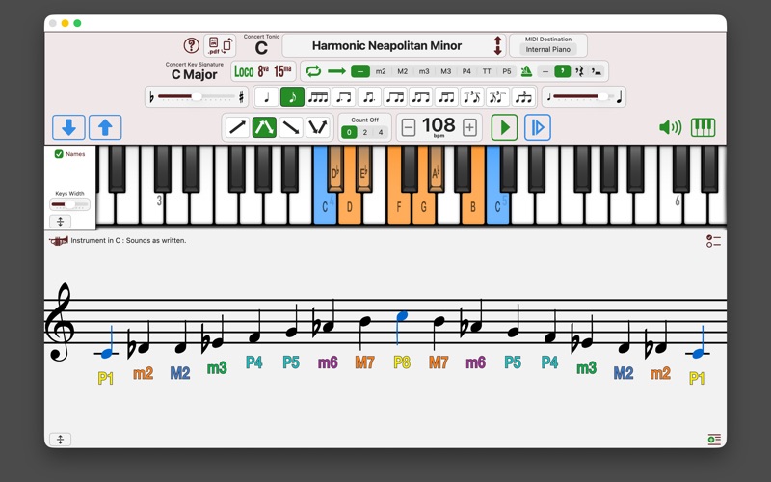Click the blue down arrow button

click(x=68, y=127)
